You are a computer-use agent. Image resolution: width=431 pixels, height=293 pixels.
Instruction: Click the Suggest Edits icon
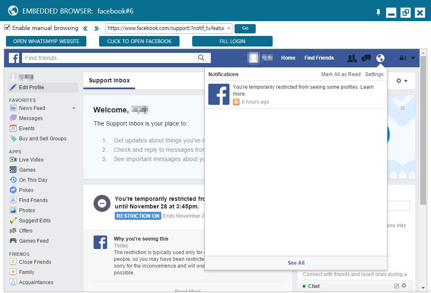tap(13, 221)
